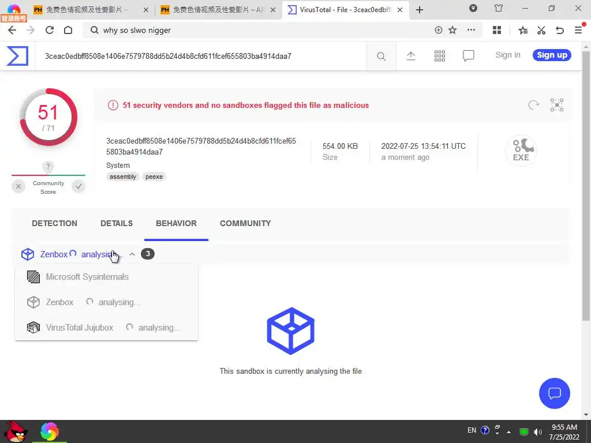Switch to the second PH browser tab

point(218,10)
